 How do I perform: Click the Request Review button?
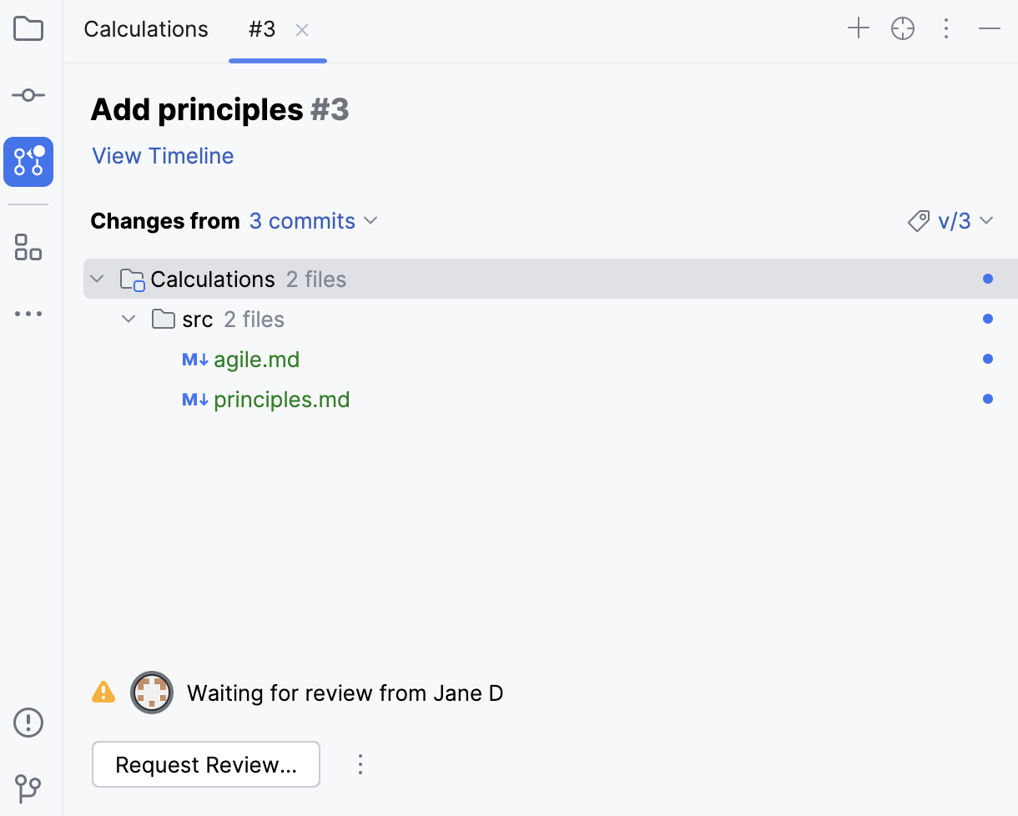coord(205,763)
